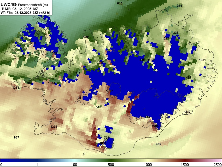The image size is (222, 167).
Task: Click the 1335 value on the peninsula
Action: coord(16,88)
